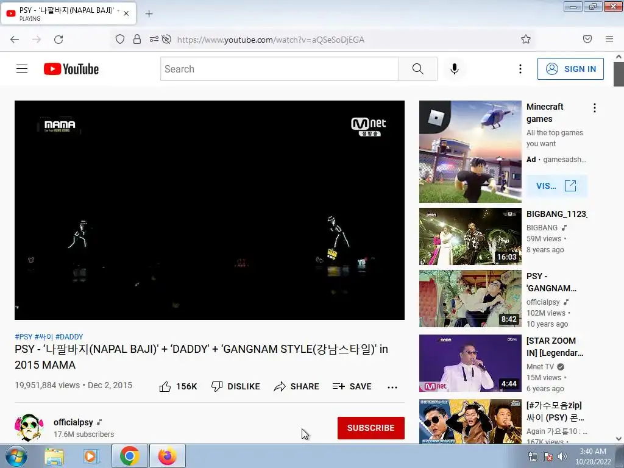Open the Mnet STAR ZOOM IN 4:44 thumbnail

pyautogui.click(x=470, y=363)
